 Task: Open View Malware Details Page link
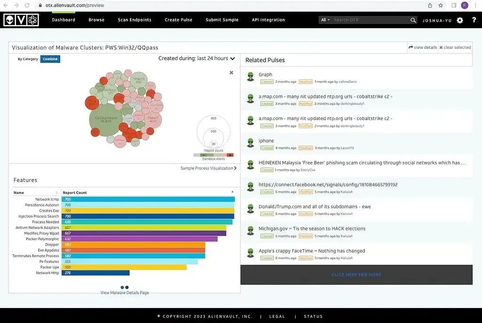pos(125,292)
